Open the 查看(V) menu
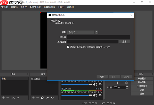Image resolution: width=154 pixels, height=105 pixels. (x=24, y=7)
